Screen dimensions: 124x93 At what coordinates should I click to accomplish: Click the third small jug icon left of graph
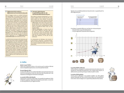pos(71,50)
